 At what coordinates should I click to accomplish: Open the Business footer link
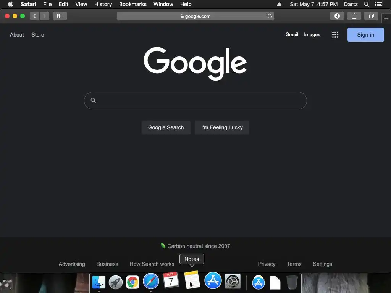point(107,264)
